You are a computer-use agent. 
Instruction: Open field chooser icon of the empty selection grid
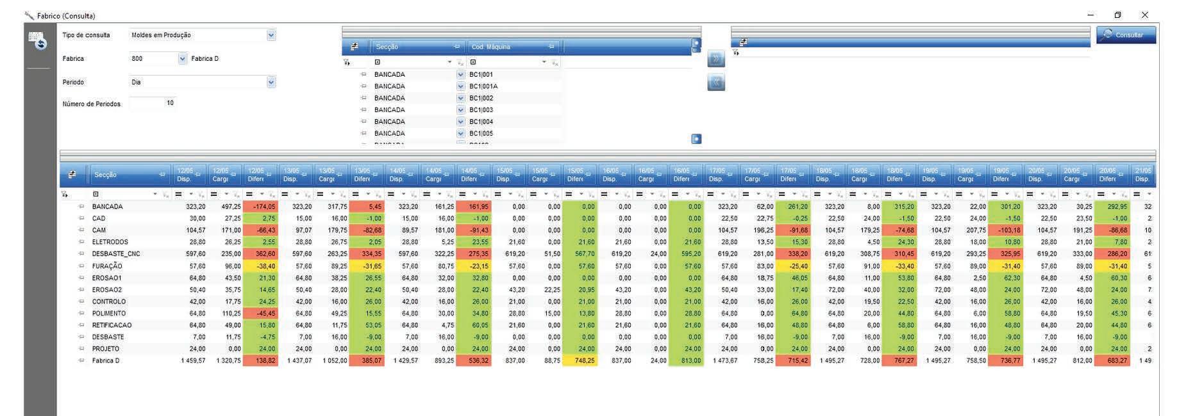(x=743, y=42)
